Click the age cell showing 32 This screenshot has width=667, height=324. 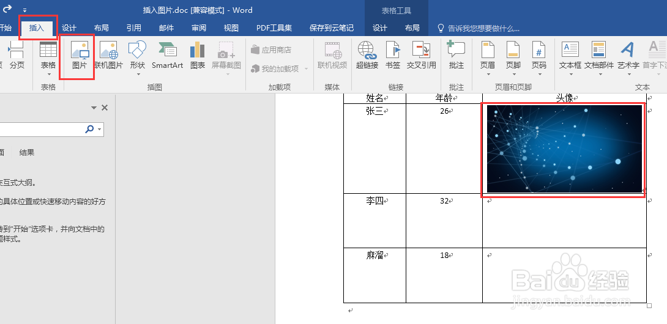[x=444, y=221]
